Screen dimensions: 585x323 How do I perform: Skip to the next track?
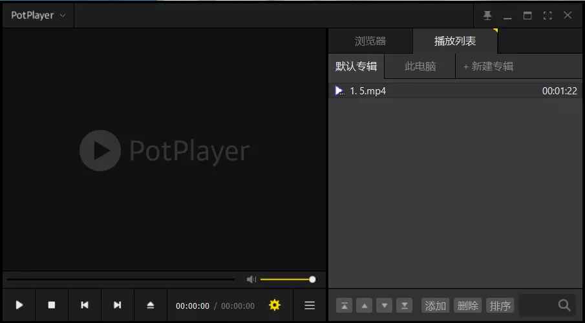[x=117, y=305]
